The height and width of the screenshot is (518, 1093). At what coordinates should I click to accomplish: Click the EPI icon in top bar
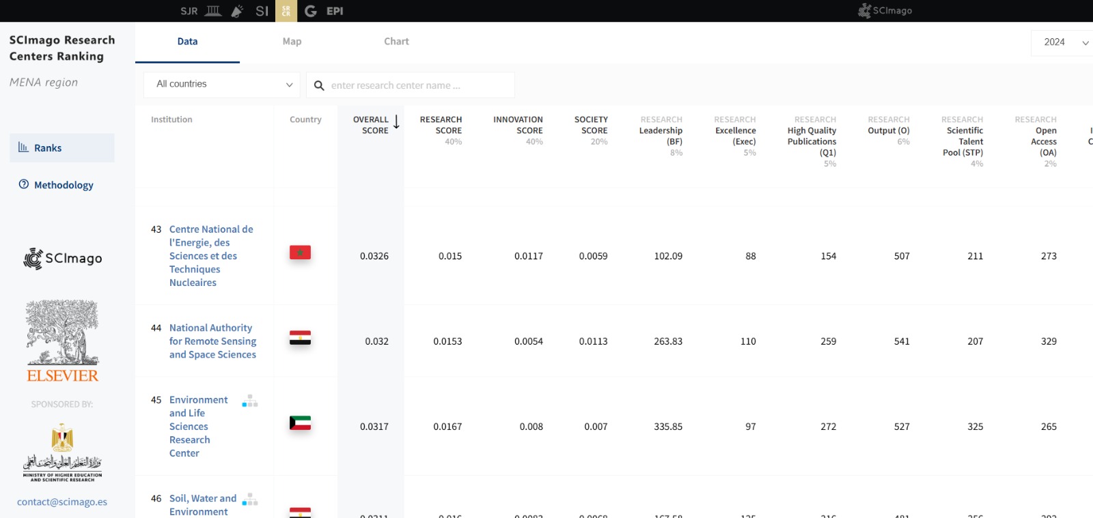(x=335, y=11)
